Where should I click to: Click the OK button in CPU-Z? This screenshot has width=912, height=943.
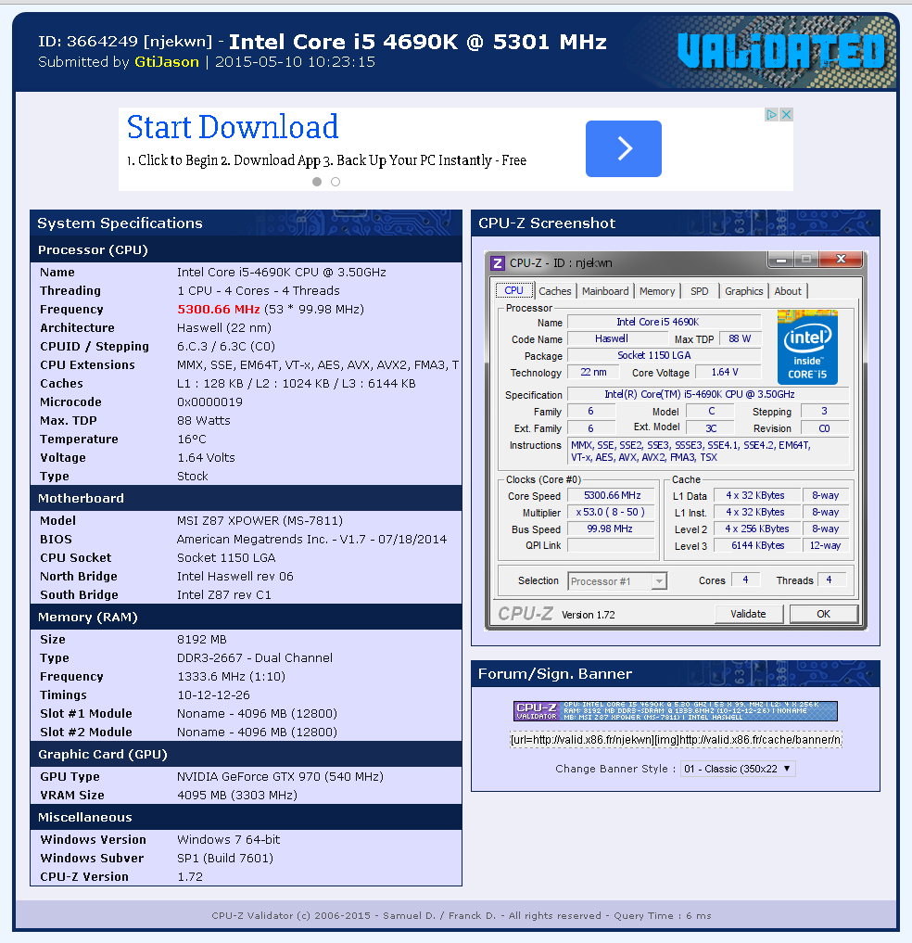[824, 614]
